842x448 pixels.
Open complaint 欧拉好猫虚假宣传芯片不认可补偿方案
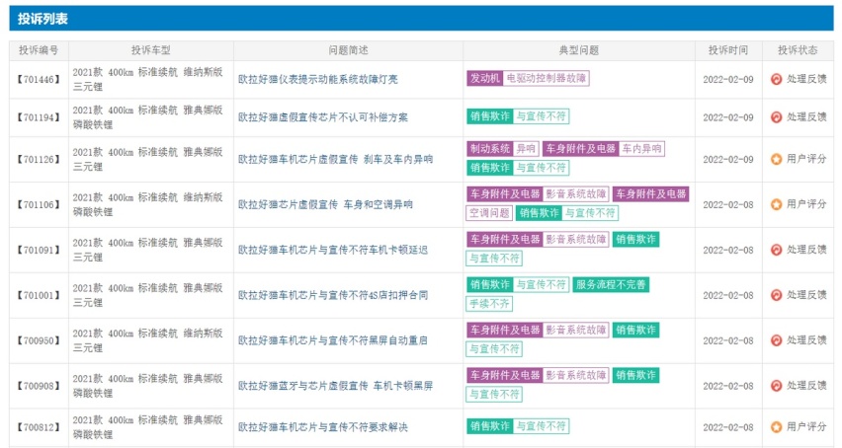(323, 116)
